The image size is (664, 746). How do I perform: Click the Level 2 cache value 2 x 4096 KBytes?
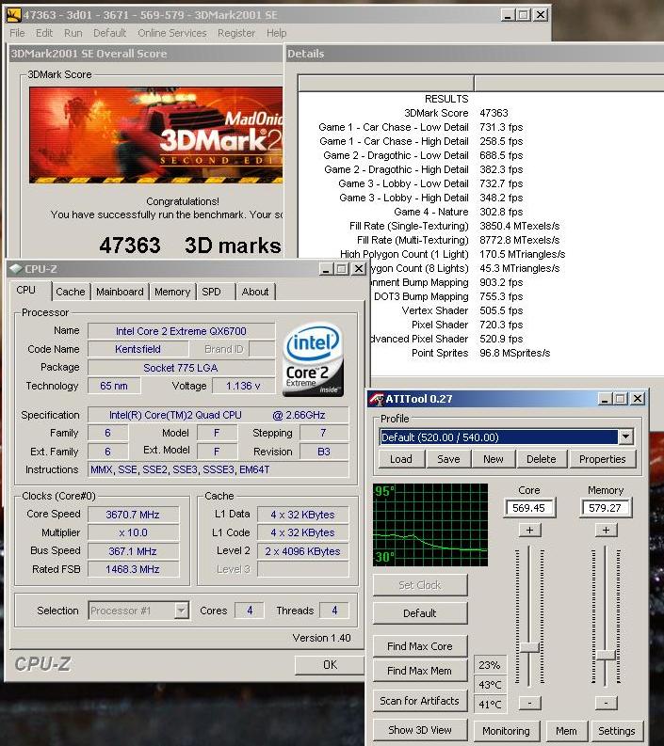303,551
